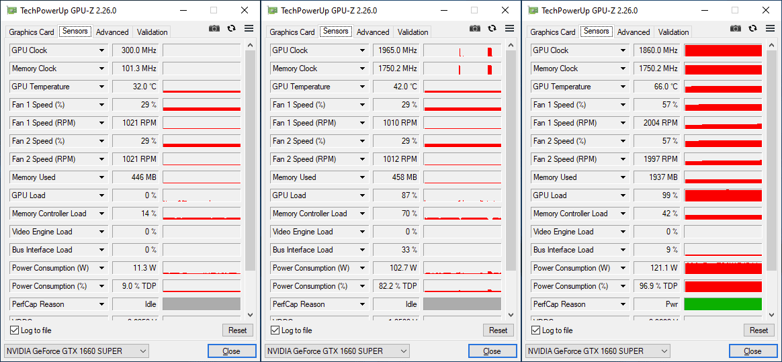Open the hamburger menu in right window
This screenshot has width=782, height=362.
tap(770, 28)
